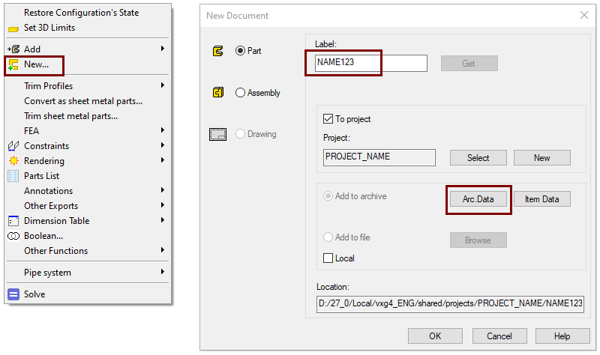Click the Constraints icon in context menu

coord(13,146)
